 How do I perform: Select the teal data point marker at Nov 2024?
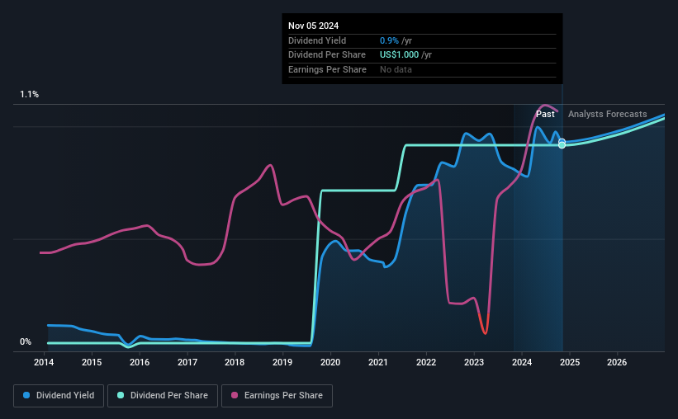click(562, 145)
